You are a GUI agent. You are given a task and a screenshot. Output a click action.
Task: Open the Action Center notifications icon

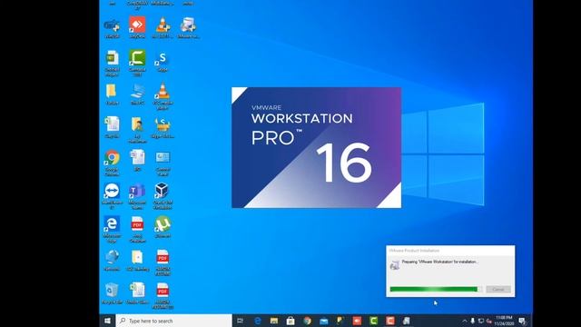[523, 321]
